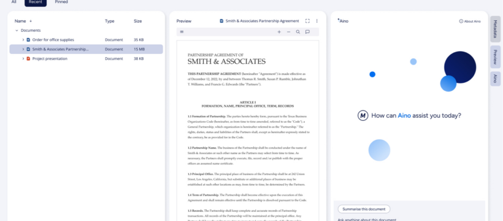Zoom out with the minus icon

coord(288,32)
